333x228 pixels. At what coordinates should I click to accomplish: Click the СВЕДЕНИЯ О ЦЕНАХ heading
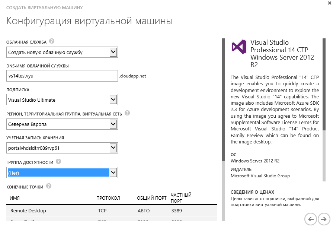tap(252, 192)
